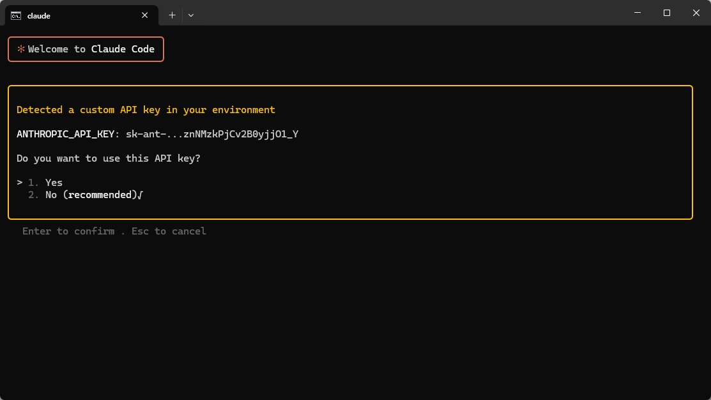Minimize the terminal window
The width and height of the screenshot is (711, 400).
pyautogui.click(x=638, y=13)
